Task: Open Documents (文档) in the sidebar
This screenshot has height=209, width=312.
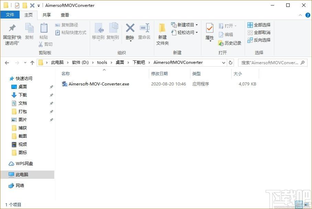Action: pyautogui.click(x=19, y=103)
